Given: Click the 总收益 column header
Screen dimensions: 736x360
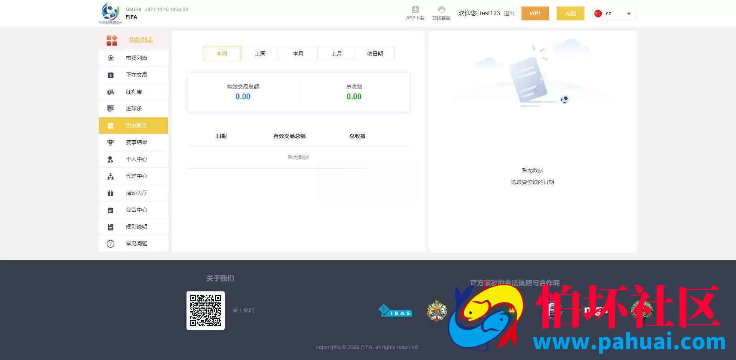Looking at the screenshot, I should pyautogui.click(x=357, y=136).
